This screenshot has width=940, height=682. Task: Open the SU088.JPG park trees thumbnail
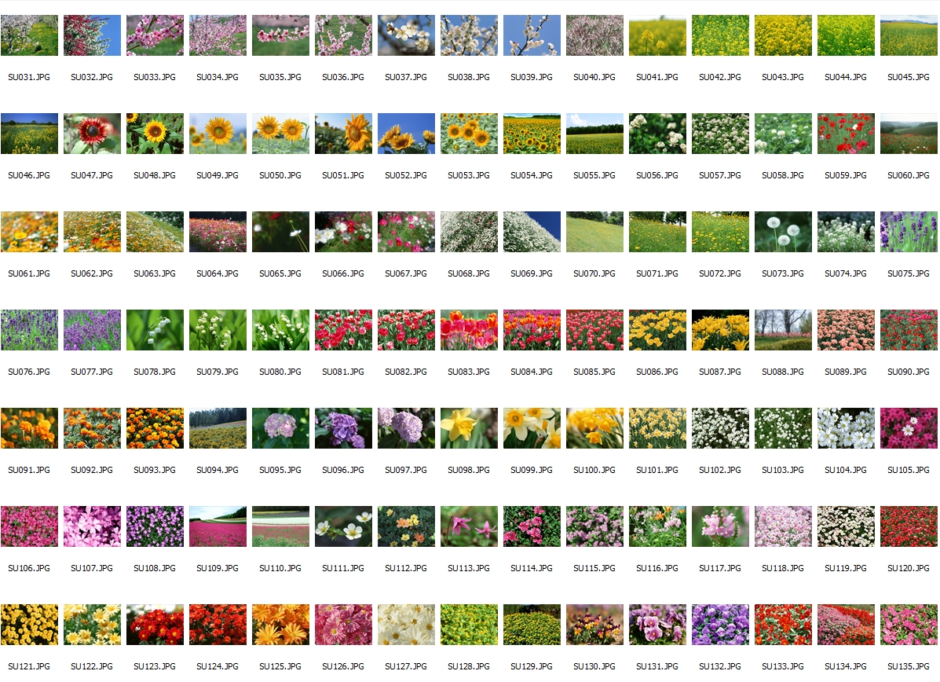pos(783,330)
